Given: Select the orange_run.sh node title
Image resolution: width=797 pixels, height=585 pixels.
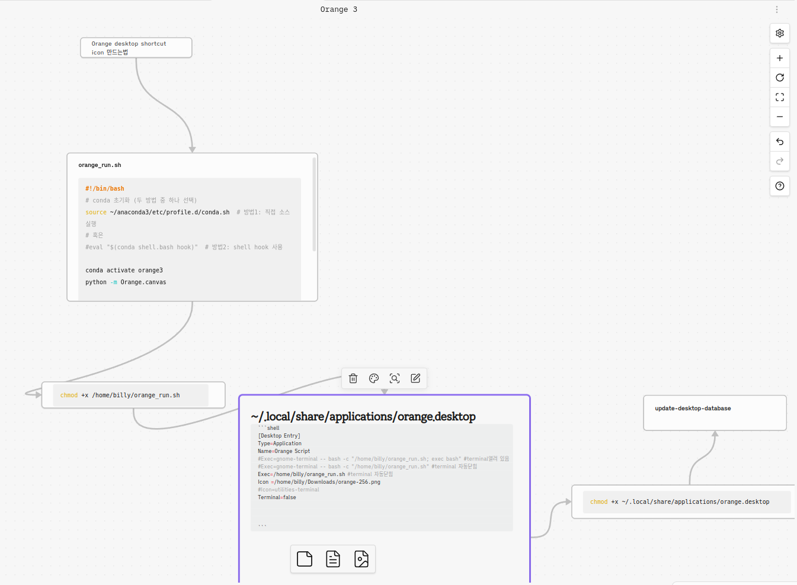Looking at the screenshot, I should 100,165.
